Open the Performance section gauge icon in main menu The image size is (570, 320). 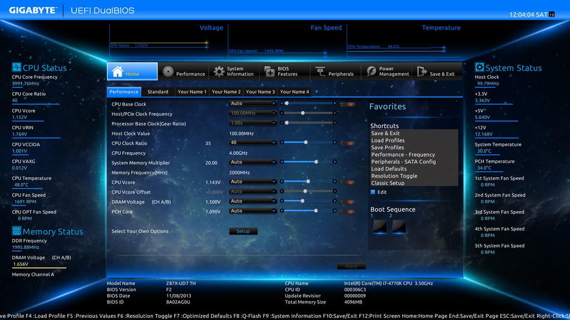(x=168, y=72)
